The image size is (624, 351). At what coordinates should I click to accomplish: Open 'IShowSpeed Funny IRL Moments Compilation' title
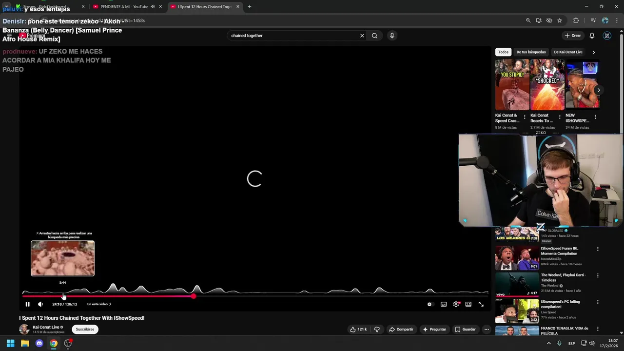[x=559, y=251]
